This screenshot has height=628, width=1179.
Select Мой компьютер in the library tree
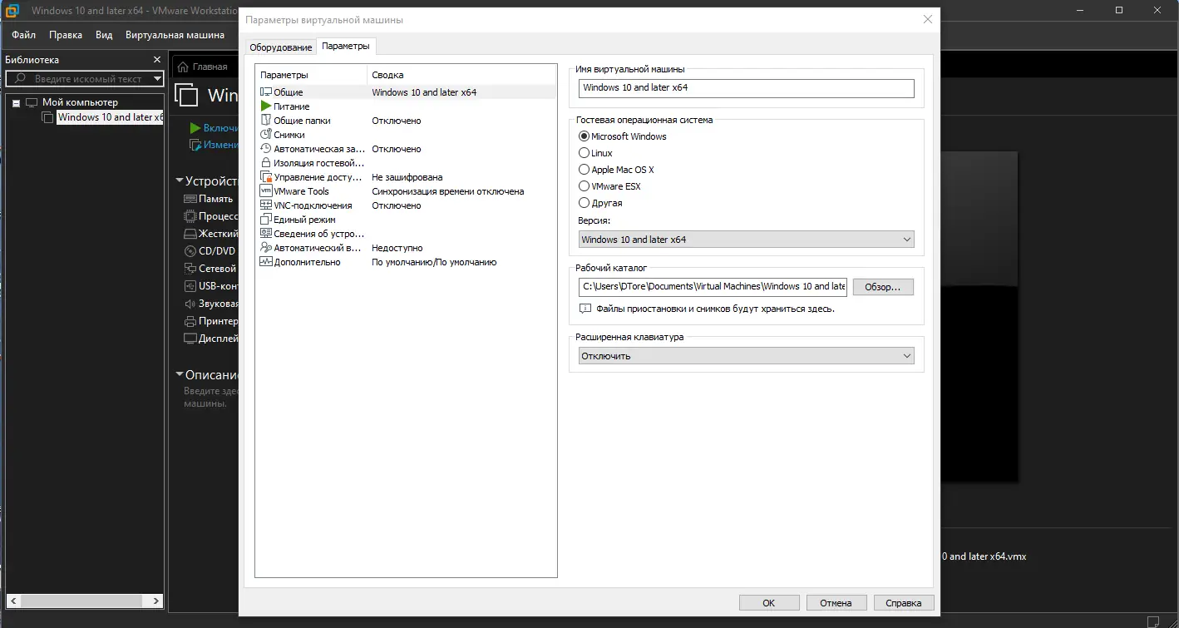click(x=80, y=102)
